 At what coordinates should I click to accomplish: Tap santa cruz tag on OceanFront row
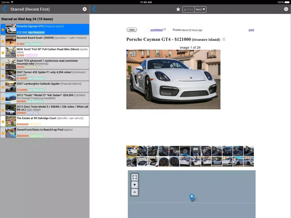coord(37,136)
